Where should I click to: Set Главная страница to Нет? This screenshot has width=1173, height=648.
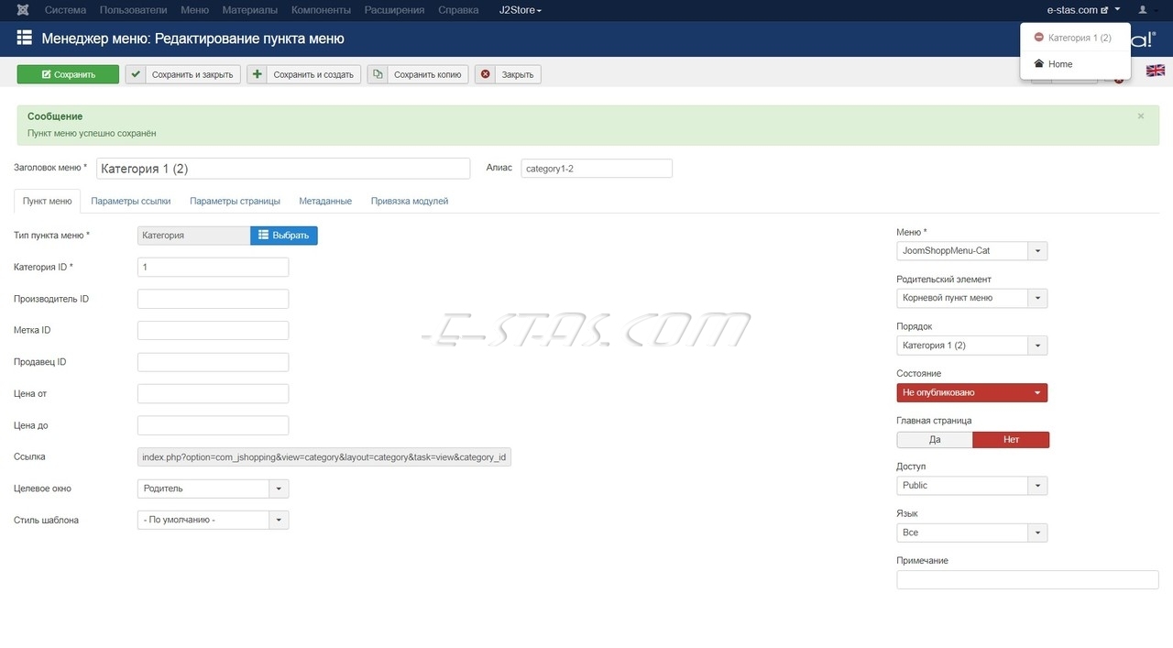(1011, 440)
